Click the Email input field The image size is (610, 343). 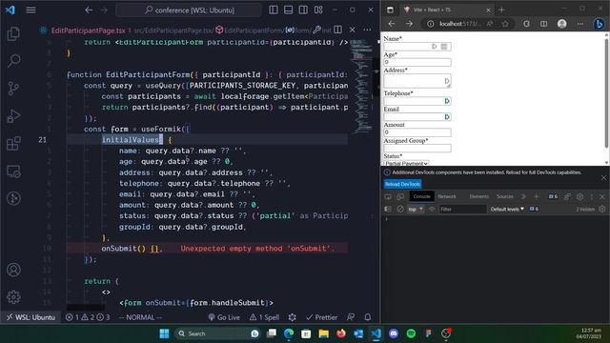click(417, 116)
